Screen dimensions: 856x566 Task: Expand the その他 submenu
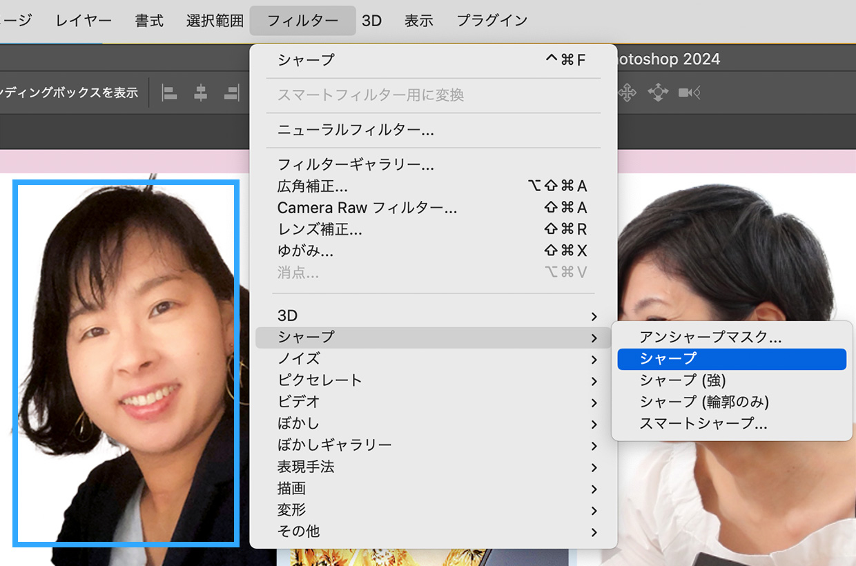click(x=433, y=531)
